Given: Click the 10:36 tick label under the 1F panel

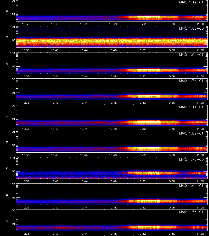Looking at the screenshot, I should pyautogui.click(x=26, y=24).
